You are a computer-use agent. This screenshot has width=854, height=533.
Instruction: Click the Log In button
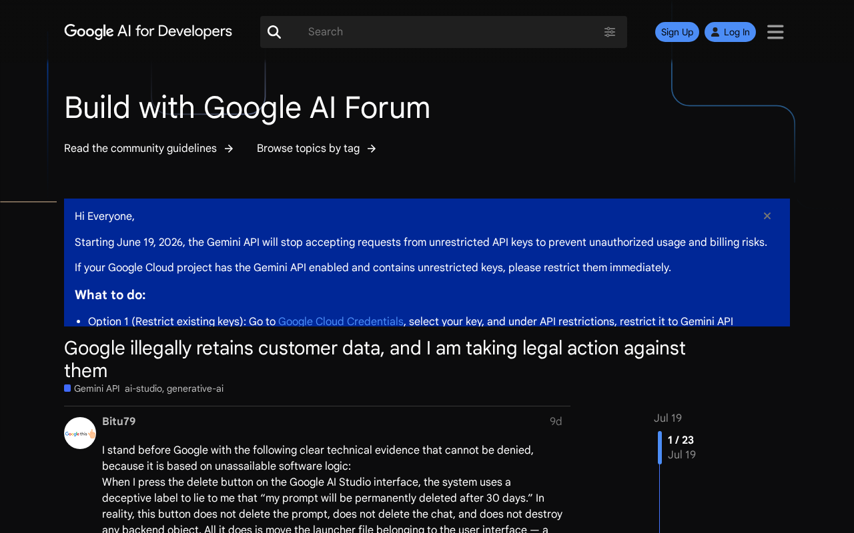tap(730, 32)
